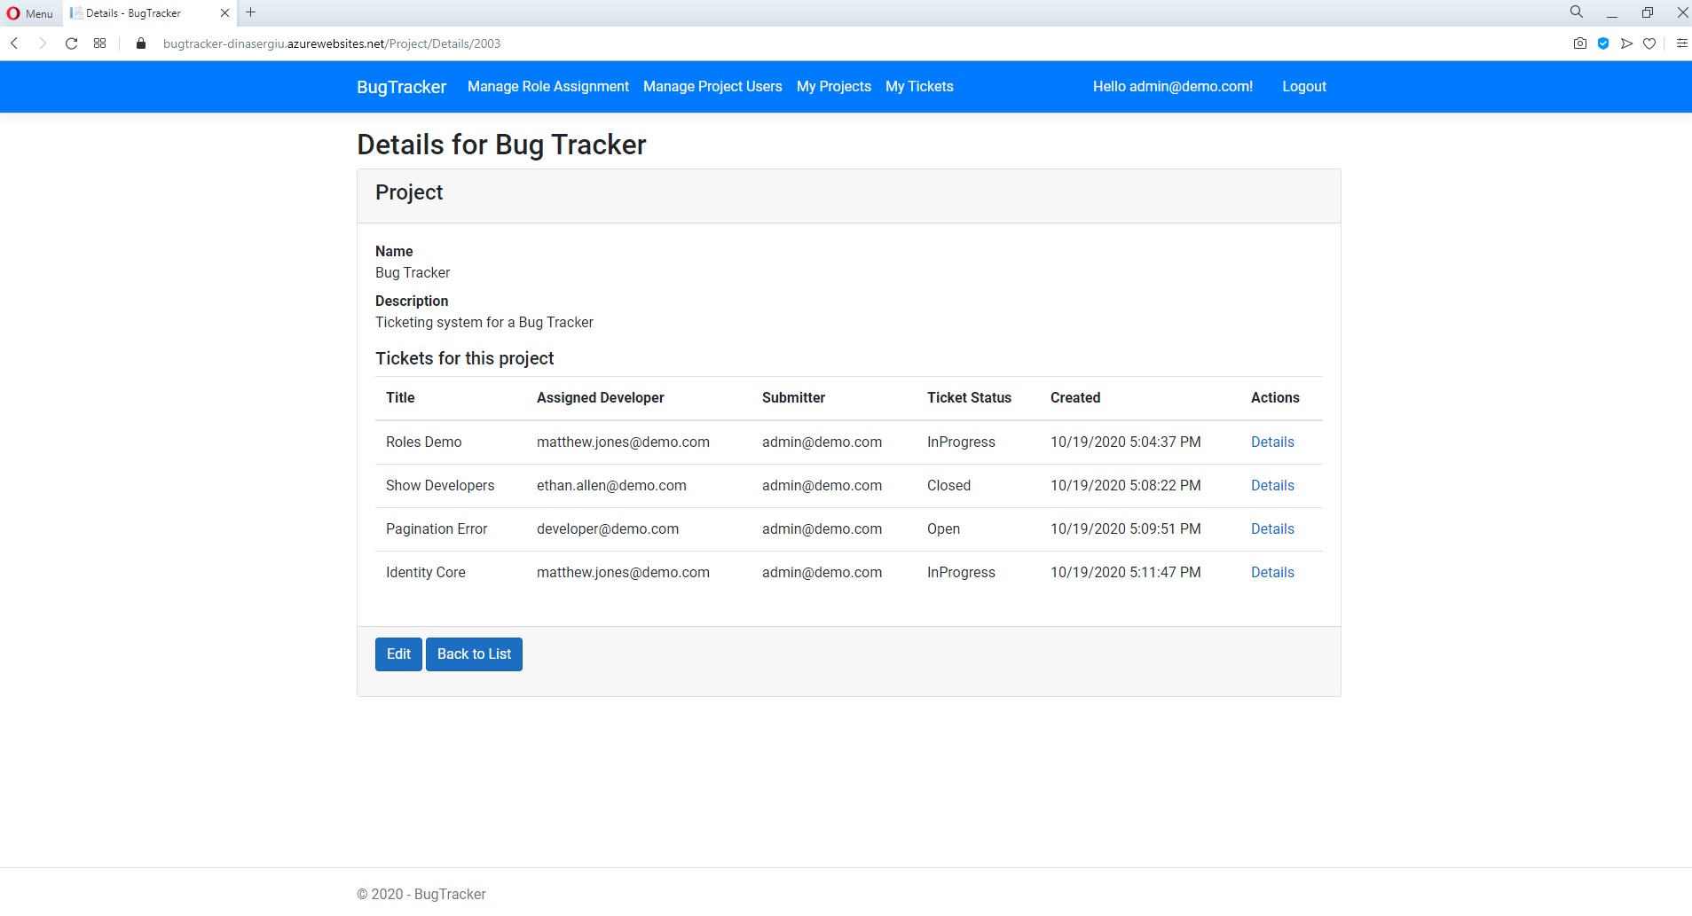The height and width of the screenshot is (916, 1692).
Task: Select the Details - BugTracker browser tab
Action: [133, 12]
